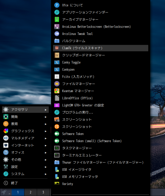
Task: Open the オフィス category
Action: 25,152
